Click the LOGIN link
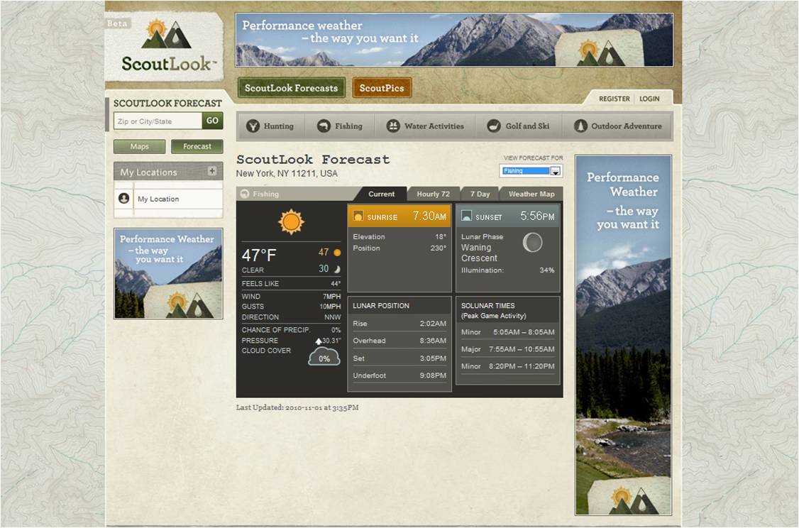This screenshot has width=799, height=528. tap(649, 99)
